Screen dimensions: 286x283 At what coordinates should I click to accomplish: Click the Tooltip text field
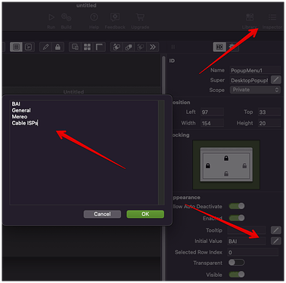[x=247, y=230]
